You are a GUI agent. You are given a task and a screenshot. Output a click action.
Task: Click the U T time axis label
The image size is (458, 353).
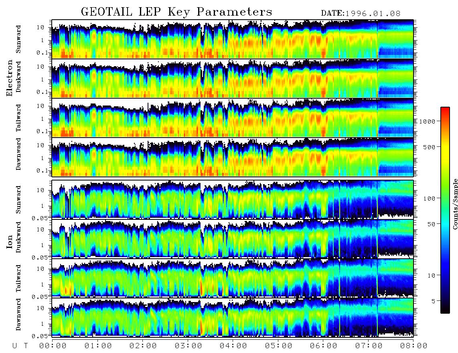[x=20, y=346]
